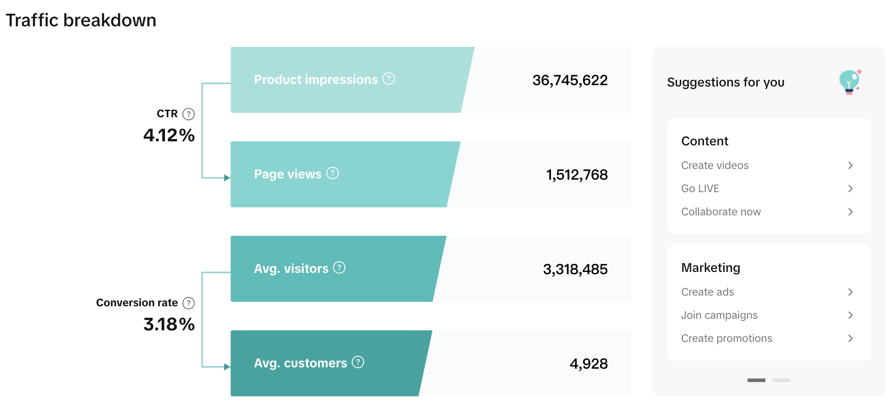The height and width of the screenshot is (403, 892).
Task: Click the Join campaigns chevron
Action: (x=850, y=315)
